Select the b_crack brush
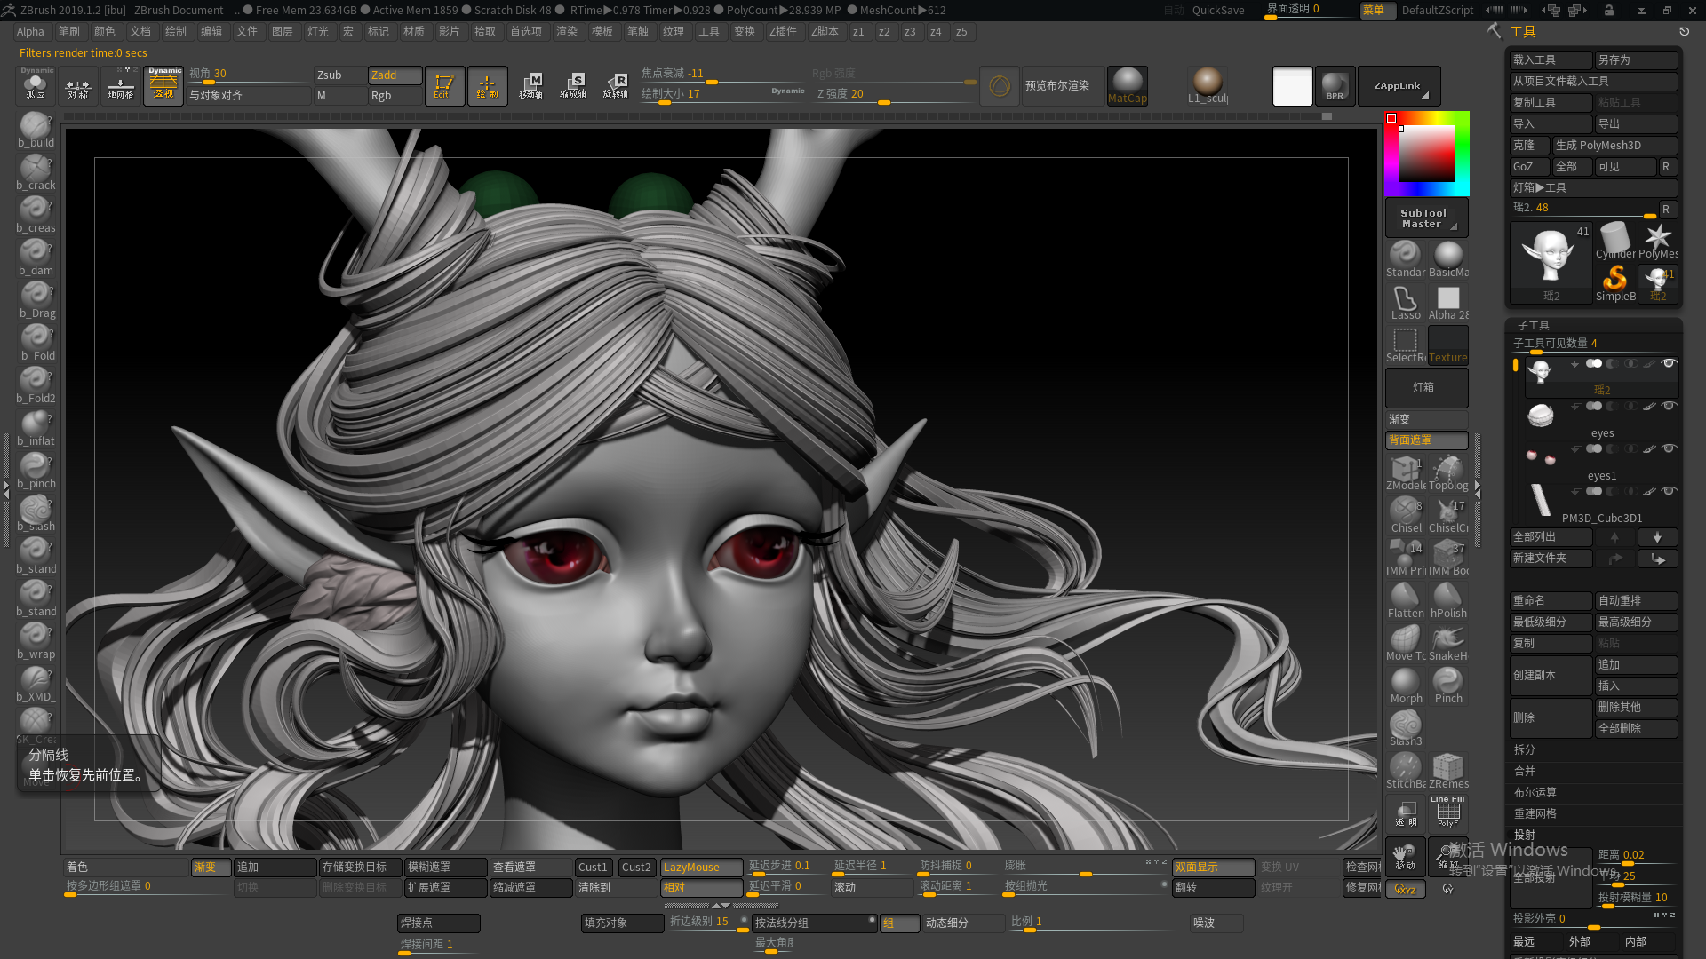 click(x=36, y=173)
